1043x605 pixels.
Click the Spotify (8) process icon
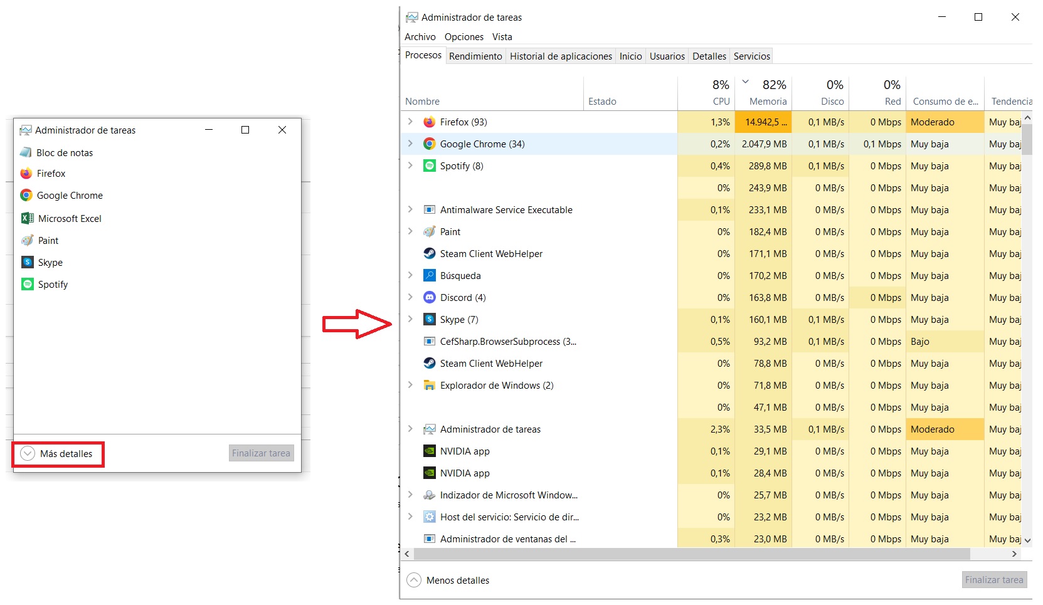(x=430, y=166)
